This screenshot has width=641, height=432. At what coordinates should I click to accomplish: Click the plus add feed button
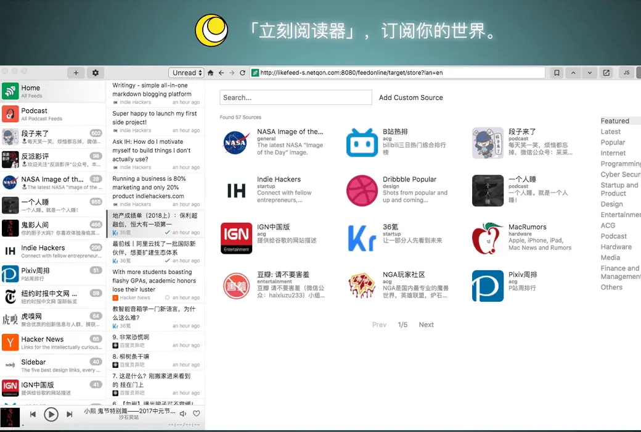[76, 72]
